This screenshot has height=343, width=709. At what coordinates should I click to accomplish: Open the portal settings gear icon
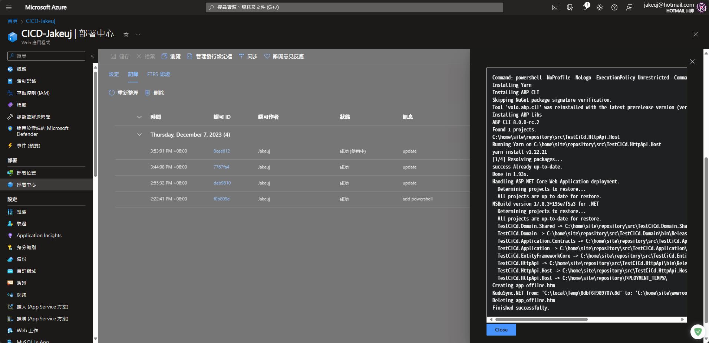click(600, 7)
